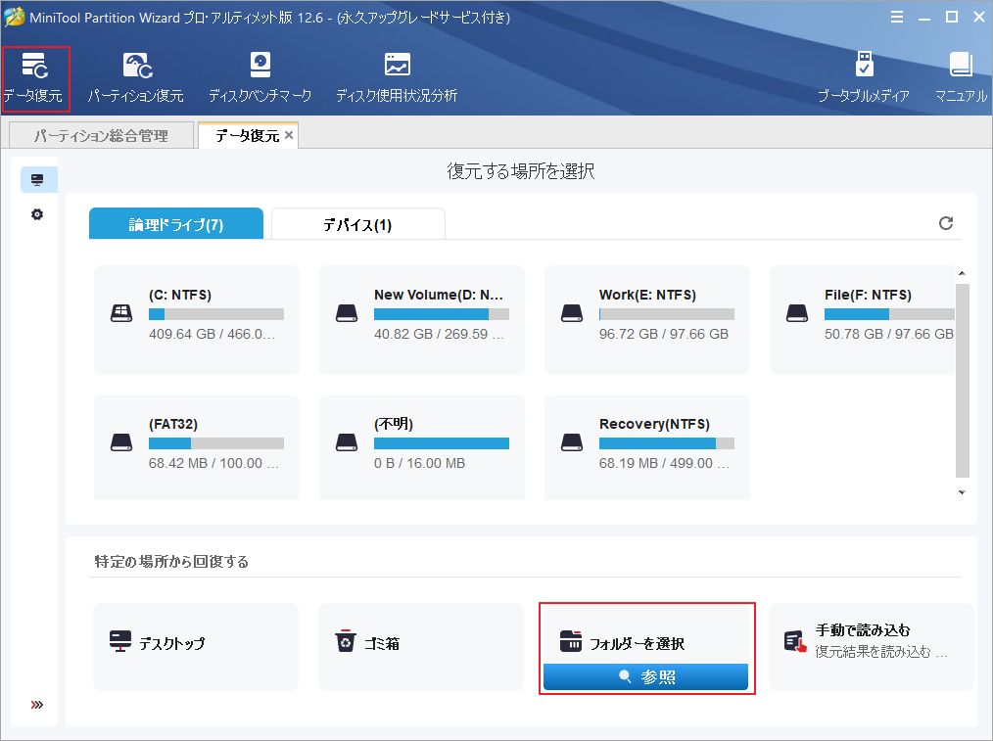Open scan settings gear in the sidebar
The height and width of the screenshot is (741, 993).
[37, 214]
